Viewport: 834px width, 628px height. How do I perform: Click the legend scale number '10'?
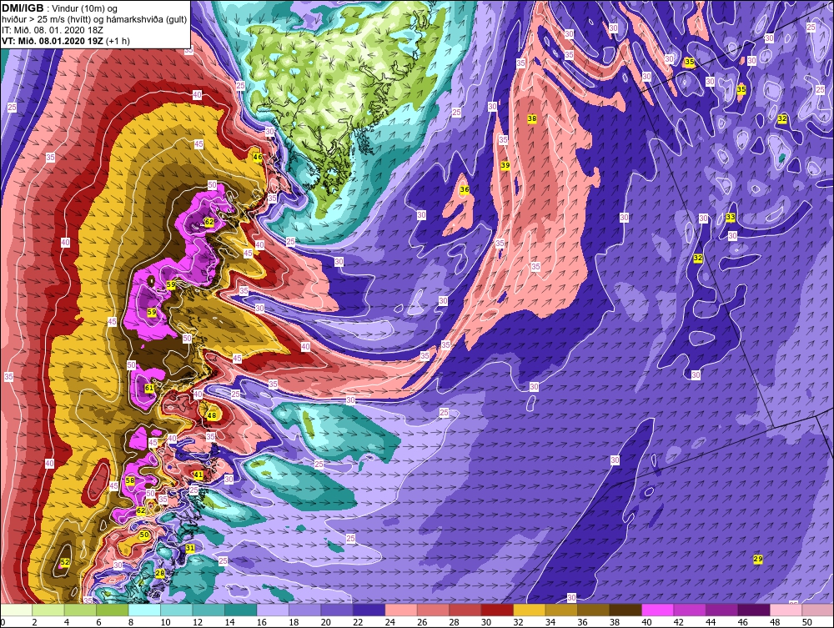click(165, 622)
